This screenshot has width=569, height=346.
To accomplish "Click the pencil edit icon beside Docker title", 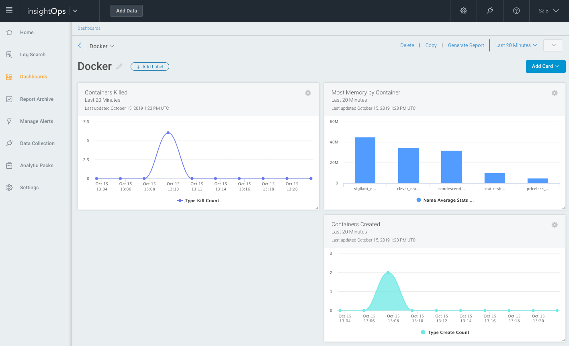I will [x=119, y=66].
